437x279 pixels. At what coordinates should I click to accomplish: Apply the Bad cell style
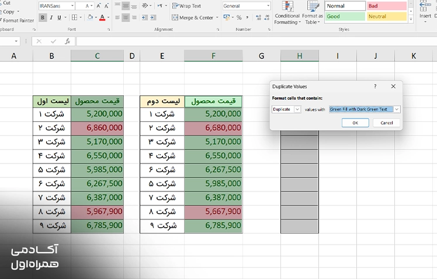click(387, 6)
